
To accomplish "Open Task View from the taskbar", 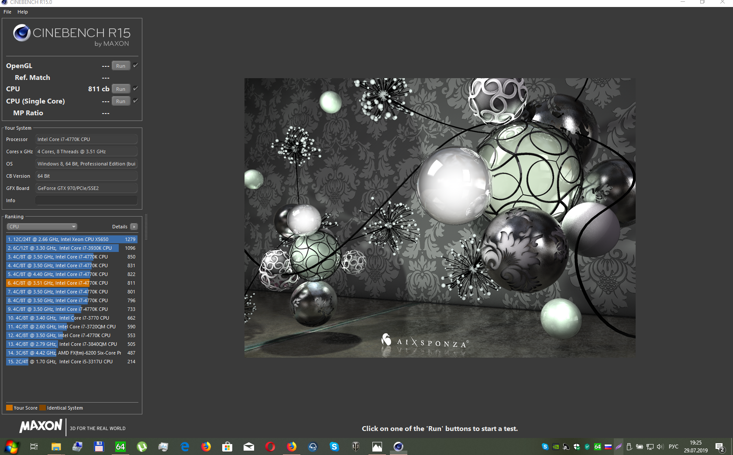I will tap(34, 447).
